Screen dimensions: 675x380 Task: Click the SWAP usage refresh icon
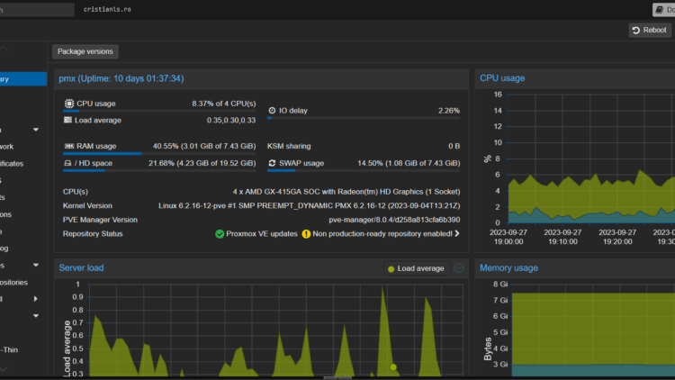click(x=272, y=163)
